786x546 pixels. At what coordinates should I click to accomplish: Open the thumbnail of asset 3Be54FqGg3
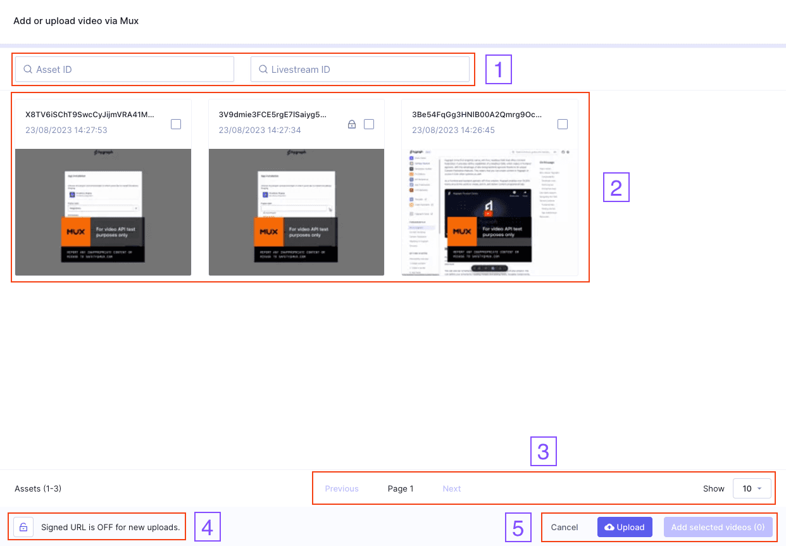[490, 212]
